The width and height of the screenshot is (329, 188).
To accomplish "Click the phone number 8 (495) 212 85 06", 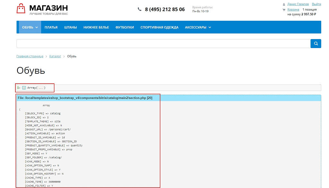I will click(164, 9).
